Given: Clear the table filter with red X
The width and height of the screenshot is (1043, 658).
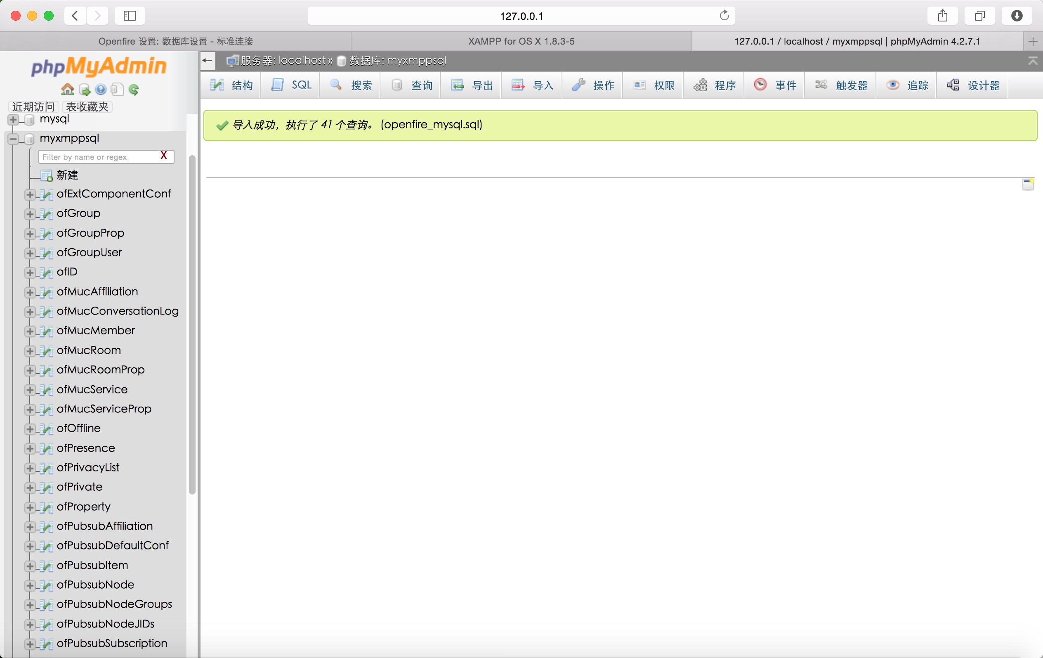Looking at the screenshot, I should click(x=164, y=156).
